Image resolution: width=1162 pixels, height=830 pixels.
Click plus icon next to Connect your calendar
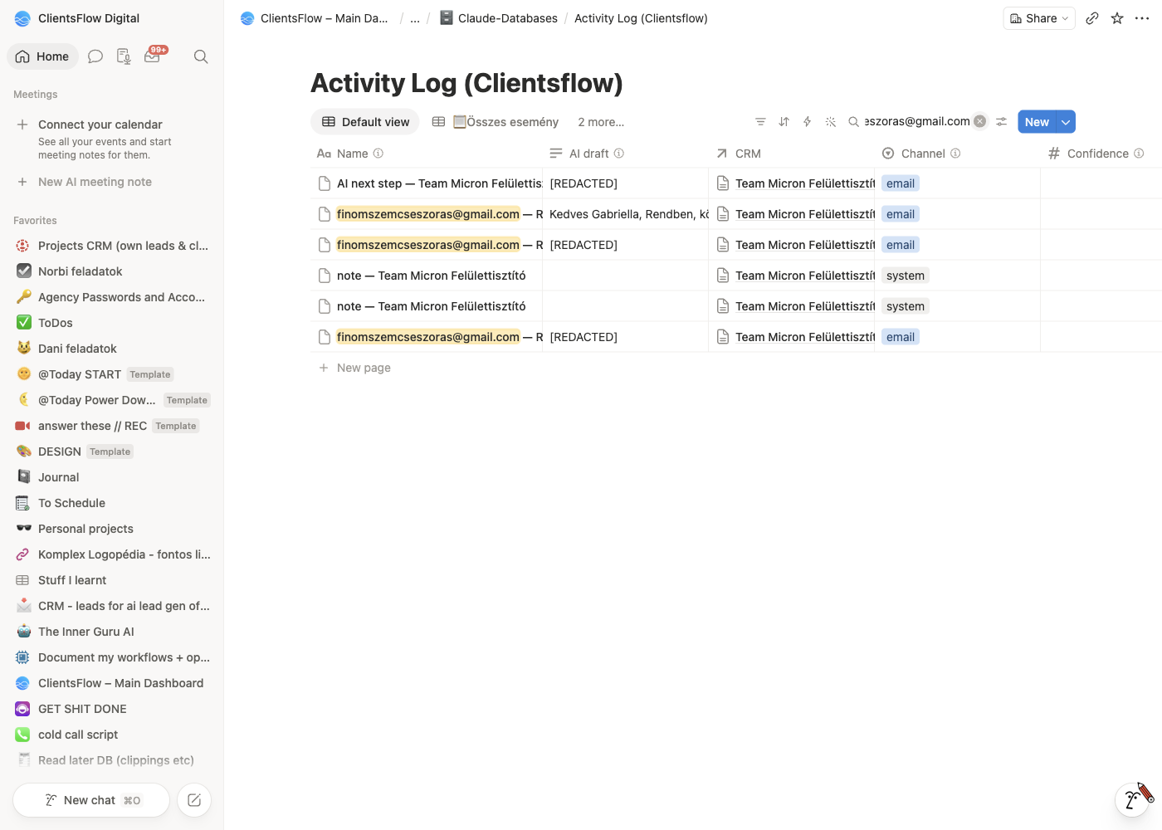point(22,124)
